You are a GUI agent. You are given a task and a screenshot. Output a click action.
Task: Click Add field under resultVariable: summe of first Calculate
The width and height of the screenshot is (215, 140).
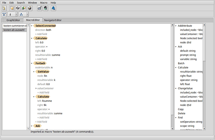click(41, 59)
